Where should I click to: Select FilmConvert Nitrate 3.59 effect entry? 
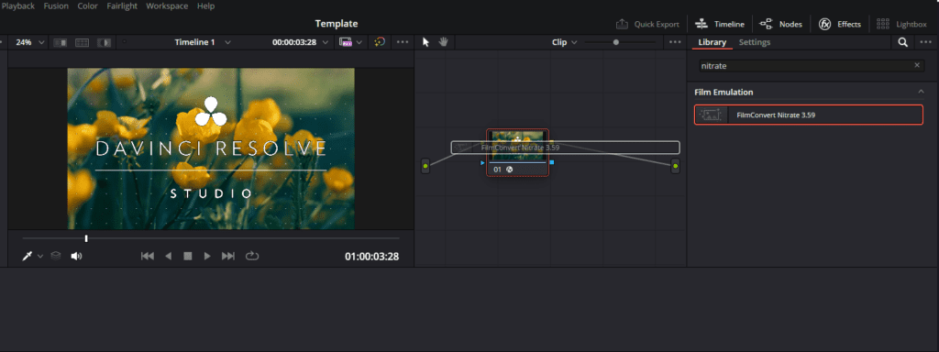(x=809, y=115)
